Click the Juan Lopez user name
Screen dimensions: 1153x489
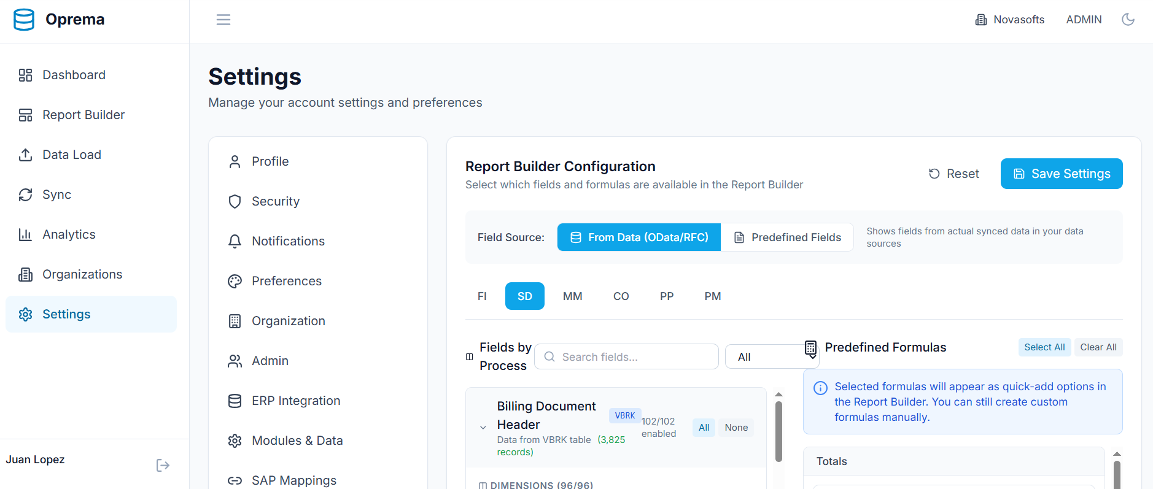pos(35,460)
